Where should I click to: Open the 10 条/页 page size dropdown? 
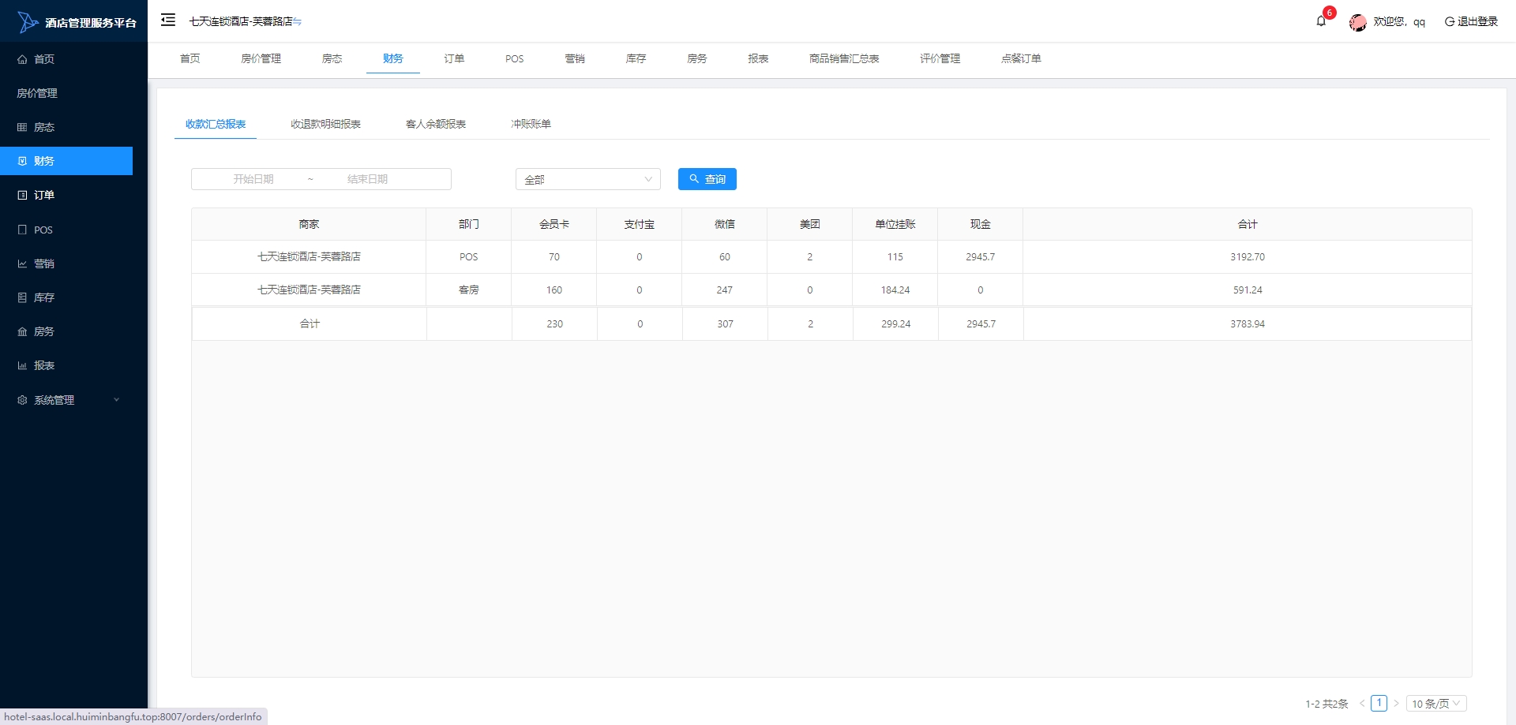click(x=1435, y=704)
